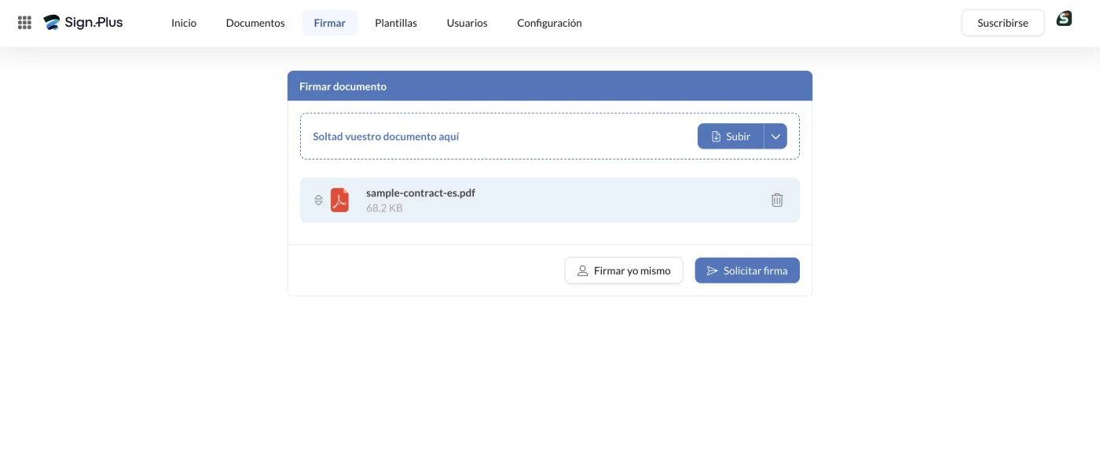Click the 68.2 KB file size

(x=384, y=208)
